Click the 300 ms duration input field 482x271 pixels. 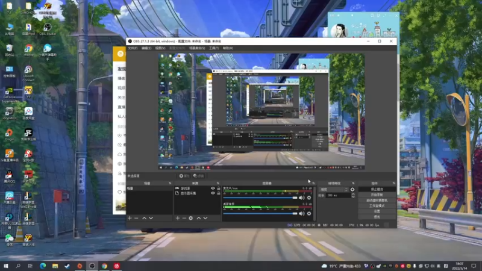338,195
